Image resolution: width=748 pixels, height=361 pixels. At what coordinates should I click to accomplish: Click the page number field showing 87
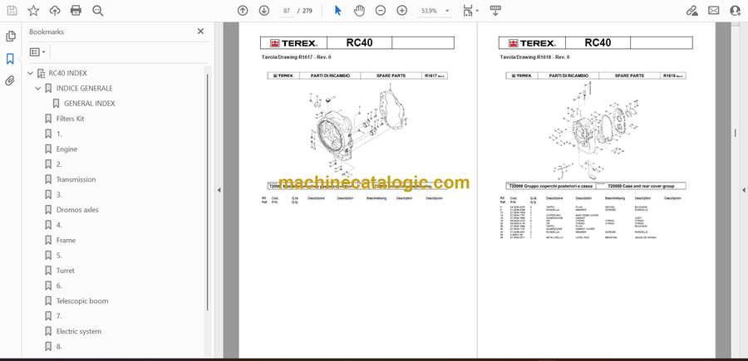287,11
